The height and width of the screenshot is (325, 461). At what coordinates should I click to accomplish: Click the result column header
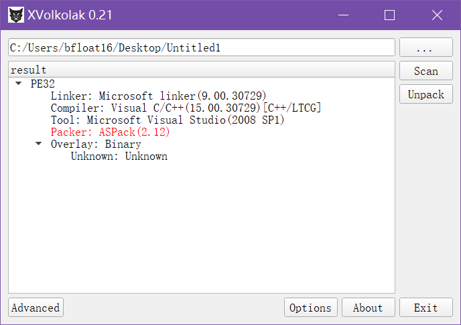(x=202, y=70)
